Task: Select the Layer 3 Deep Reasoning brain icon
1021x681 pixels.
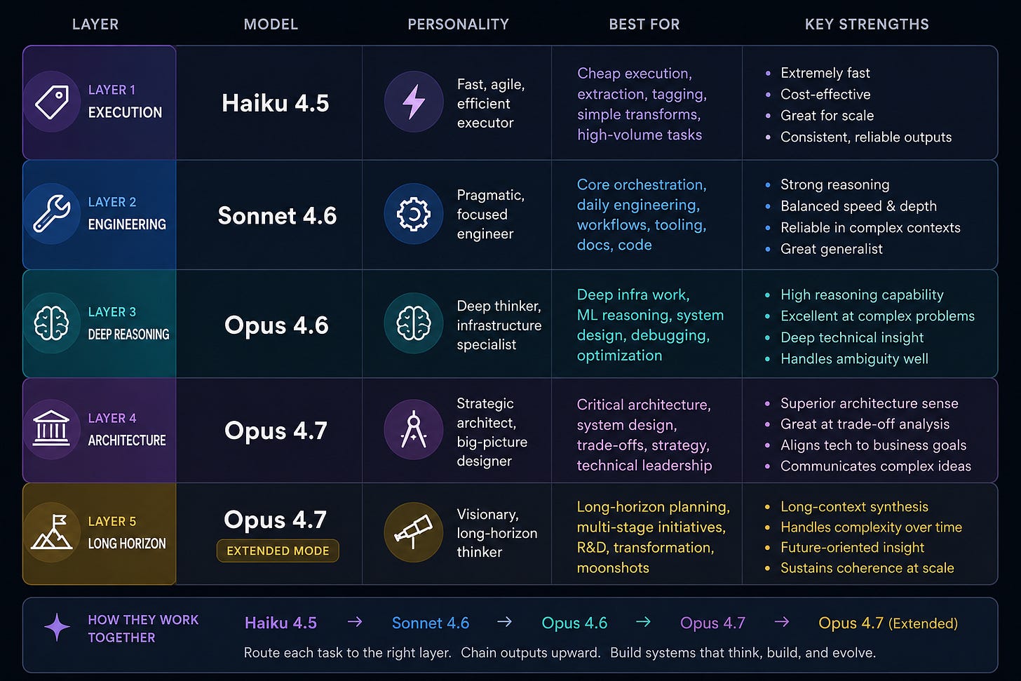Action: tap(52, 323)
